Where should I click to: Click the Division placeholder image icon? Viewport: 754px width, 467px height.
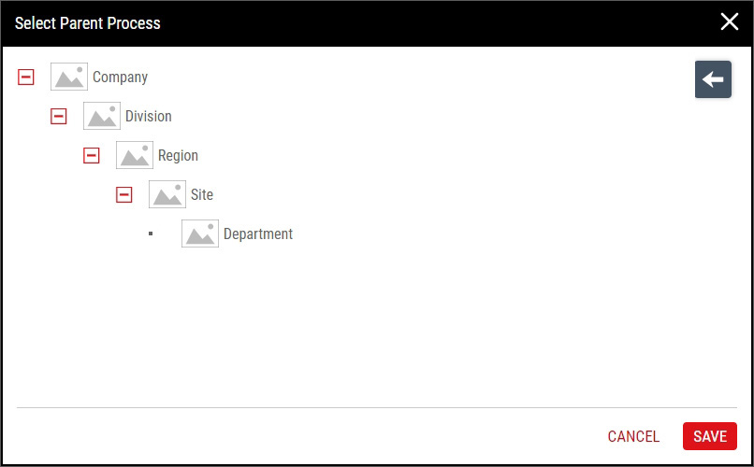pyautogui.click(x=102, y=116)
